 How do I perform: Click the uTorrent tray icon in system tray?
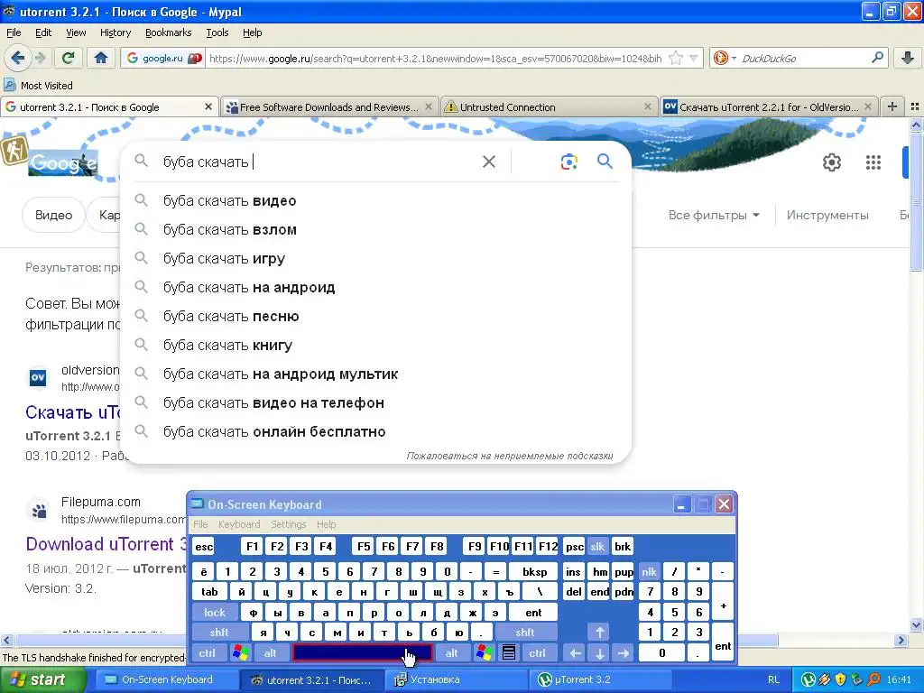tap(808, 679)
